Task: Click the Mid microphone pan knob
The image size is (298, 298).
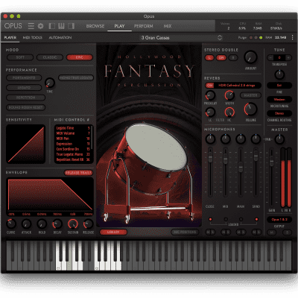Action: tap(226, 139)
